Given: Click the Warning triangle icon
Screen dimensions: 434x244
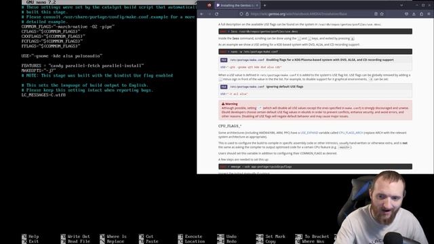Looking at the screenshot, I should pyautogui.click(x=223, y=104).
